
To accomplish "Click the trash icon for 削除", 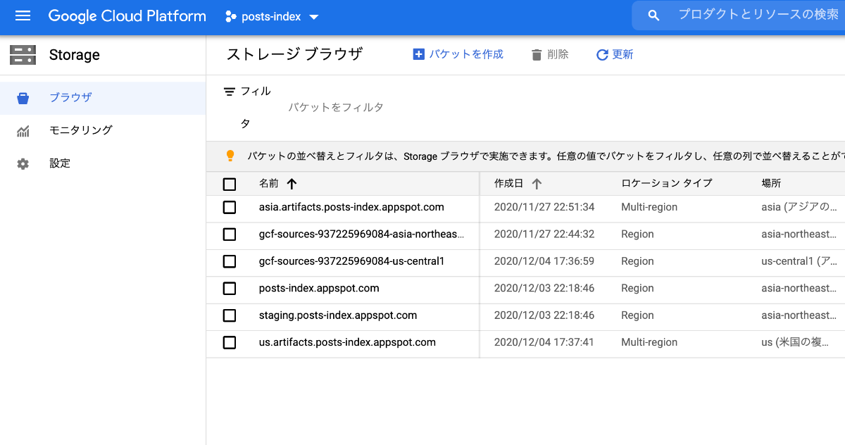I will (537, 54).
